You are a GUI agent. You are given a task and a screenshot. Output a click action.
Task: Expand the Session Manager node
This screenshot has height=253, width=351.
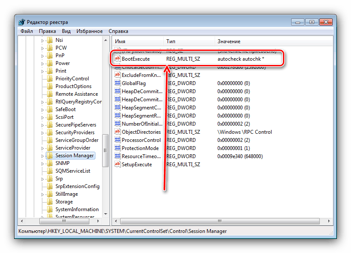pos(42,156)
